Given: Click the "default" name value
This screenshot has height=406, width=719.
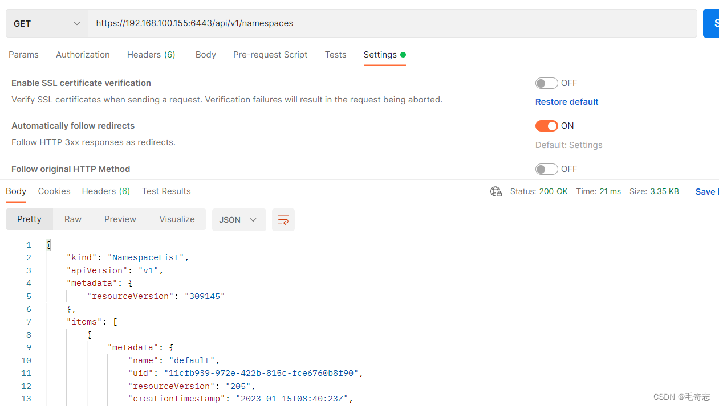Looking at the screenshot, I should (x=192, y=360).
